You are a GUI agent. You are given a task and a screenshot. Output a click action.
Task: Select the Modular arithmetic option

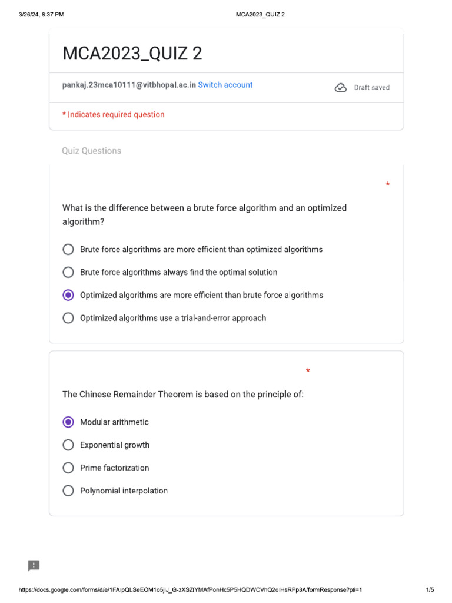[68, 422]
